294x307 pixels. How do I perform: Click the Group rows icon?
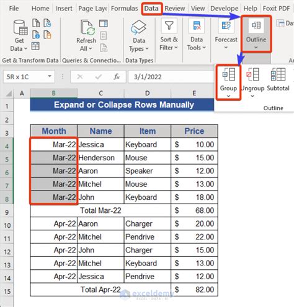pos(228,74)
